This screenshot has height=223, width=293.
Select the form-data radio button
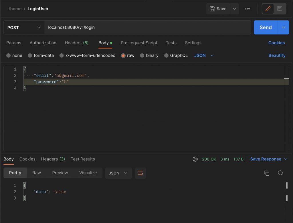click(x=30, y=56)
